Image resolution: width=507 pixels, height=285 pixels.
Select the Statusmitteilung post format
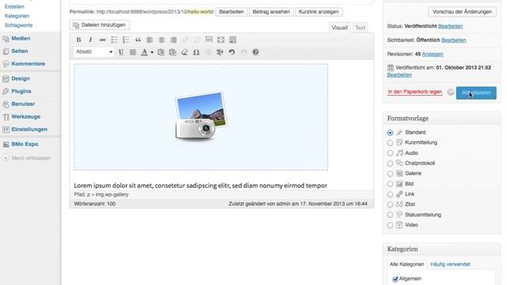tap(391, 215)
